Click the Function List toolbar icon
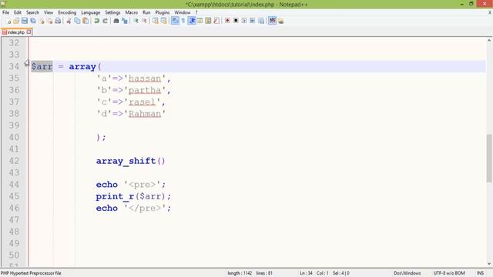Screen dimensions: 493x277 [x=216, y=21]
